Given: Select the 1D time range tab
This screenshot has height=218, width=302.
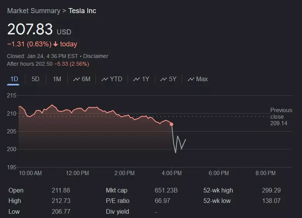Looking at the screenshot, I should point(14,79).
